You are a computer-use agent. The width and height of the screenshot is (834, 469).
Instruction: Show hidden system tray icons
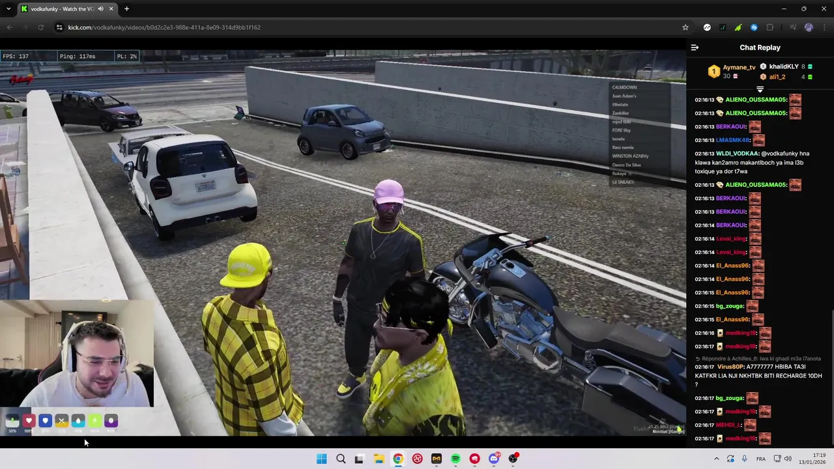[x=716, y=459]
